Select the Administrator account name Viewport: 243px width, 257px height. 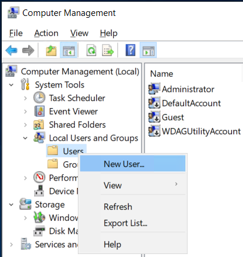tap(188, 89)
